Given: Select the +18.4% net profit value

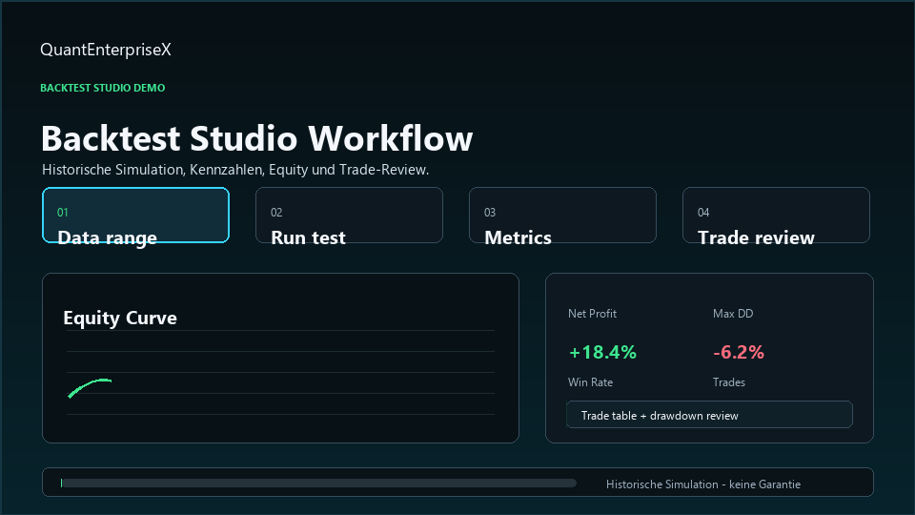Looking at the screenshot, I should [602, 352].
